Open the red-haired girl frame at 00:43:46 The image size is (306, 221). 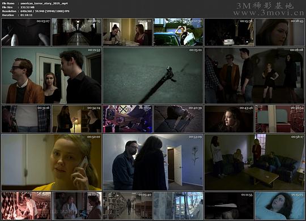(229, 119)
